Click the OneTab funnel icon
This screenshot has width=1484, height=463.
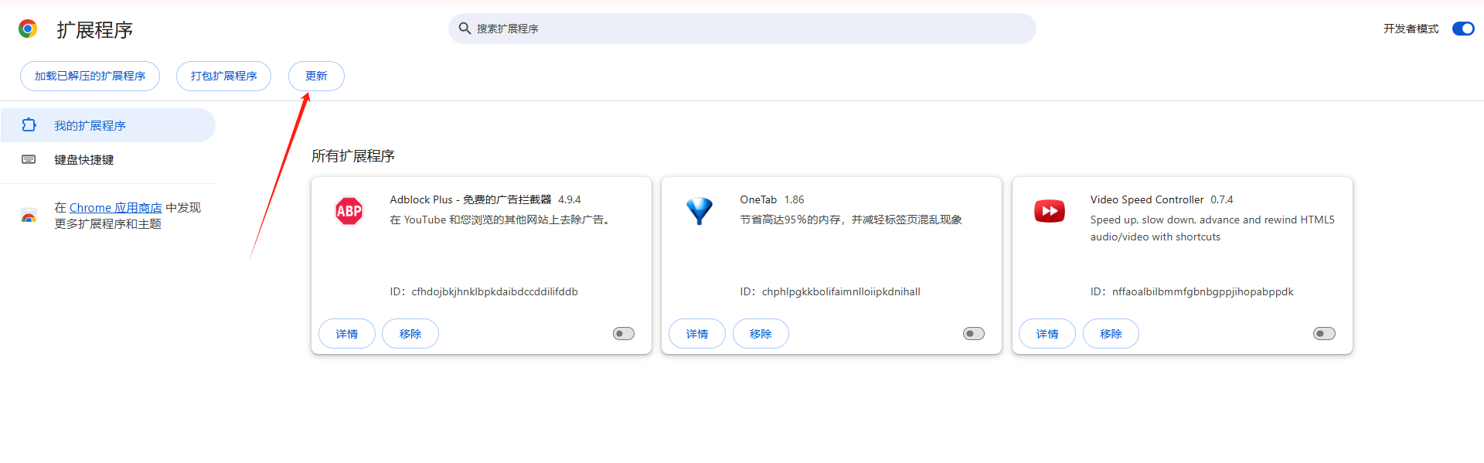click(x=699, y=211)
